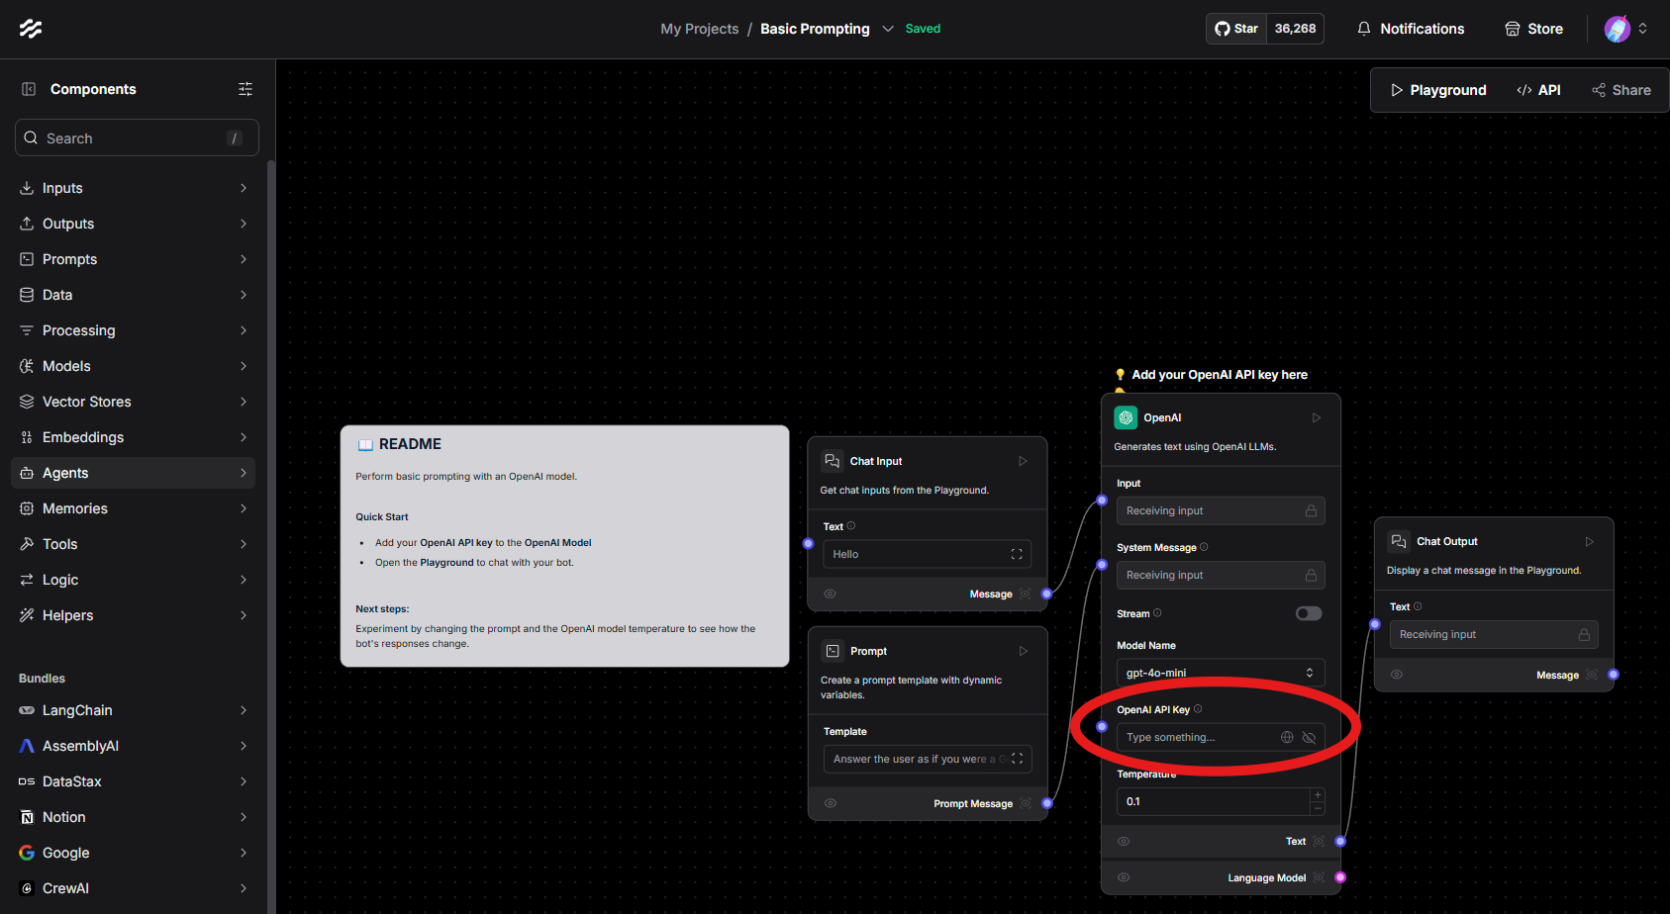Click the Chat Output node icon
1670x914 pixels.
click(1399, 541)
